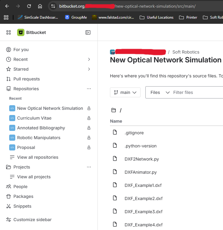The width and height of the screenshot is (223, 230).
Task: Click the green Bitbucket logo
Action: click(21, 32)
